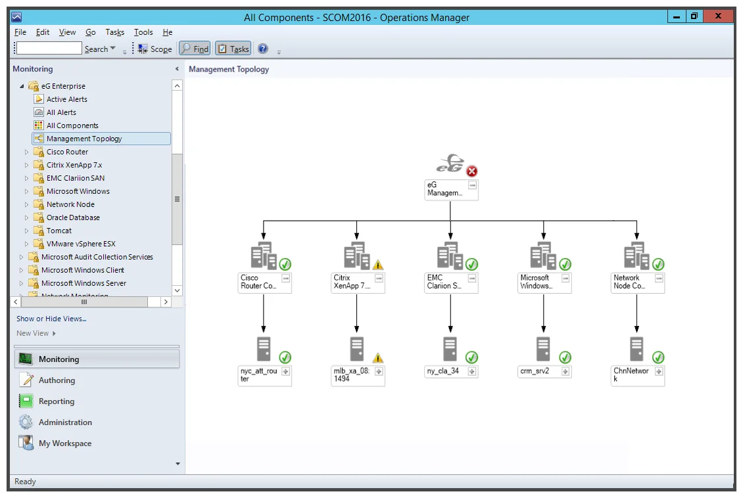Select VMware vSphere ESX folder

(x=81, y=244)
